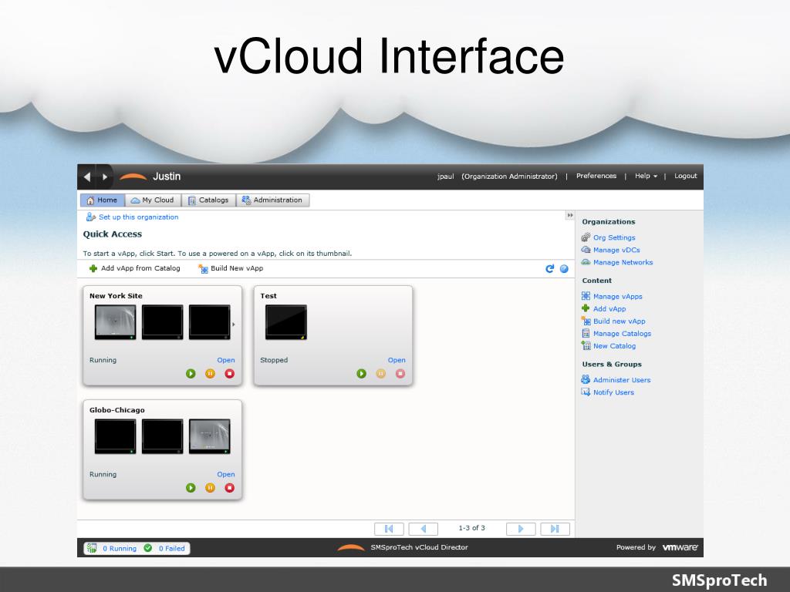
Task: Click Open link on Test vApp
Action: point(397,360)
